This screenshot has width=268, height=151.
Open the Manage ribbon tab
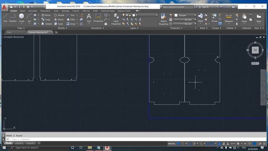65,11
